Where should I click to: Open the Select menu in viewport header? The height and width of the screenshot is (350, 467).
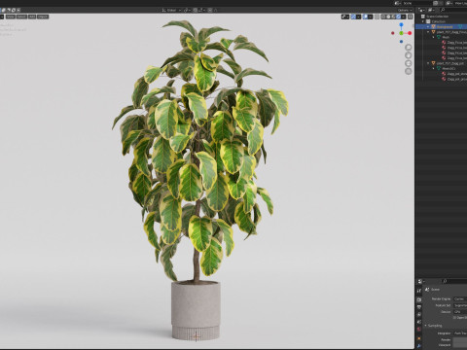[x=21, y=17]
